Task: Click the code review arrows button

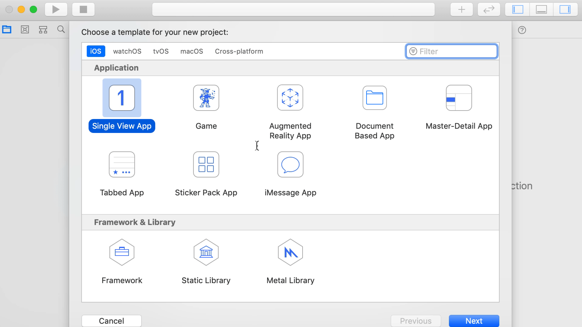Action: 489,9
